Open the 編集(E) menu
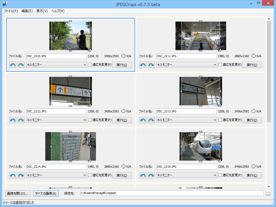This screenshot has height=207, width=276. 27,11
